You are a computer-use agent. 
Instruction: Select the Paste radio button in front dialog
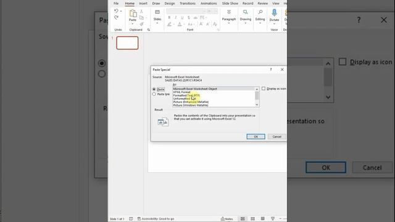coord(154,89)
